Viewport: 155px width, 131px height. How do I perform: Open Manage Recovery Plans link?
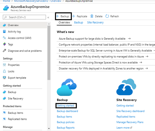pos(130,122)
